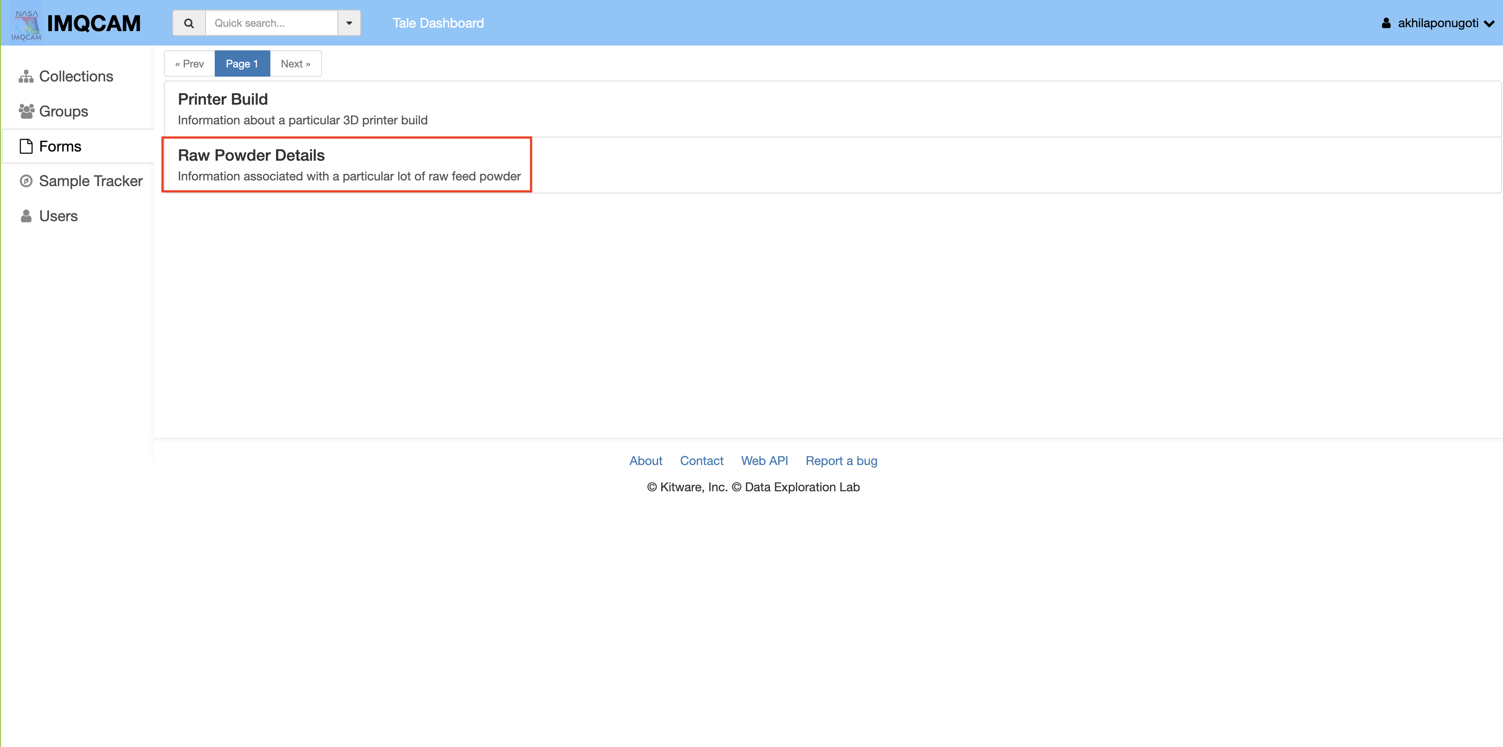The width and height of the screenshot is (1503, 747).
Task: Click the chevron next to akhilaponugoti
Action: (1489, 24)
